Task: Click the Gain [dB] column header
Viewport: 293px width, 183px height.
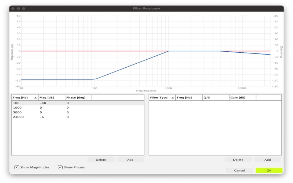Action: tap(242, 97)
